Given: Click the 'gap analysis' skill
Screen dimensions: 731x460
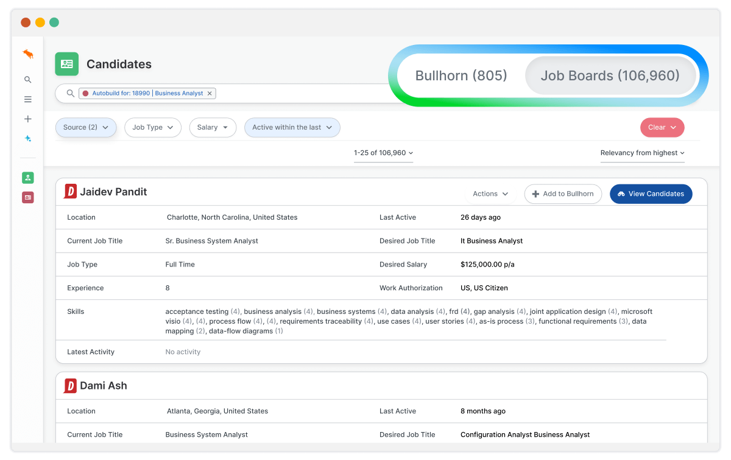Looking at the screenshot, I should (x=494, y=312).
